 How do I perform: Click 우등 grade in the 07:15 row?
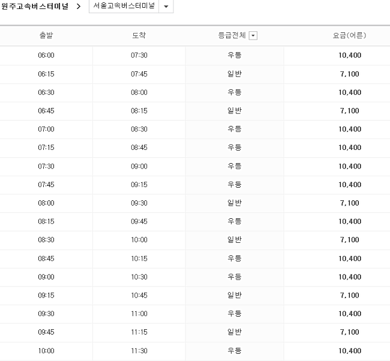coord(234,148)
